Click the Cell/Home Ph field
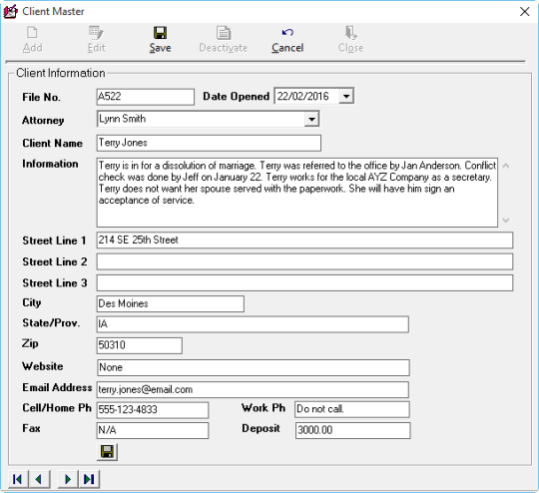 pos(153,410)
